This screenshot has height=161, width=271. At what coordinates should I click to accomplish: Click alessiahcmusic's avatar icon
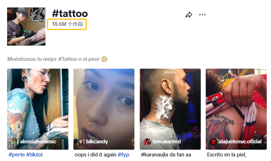pos(15,142)
